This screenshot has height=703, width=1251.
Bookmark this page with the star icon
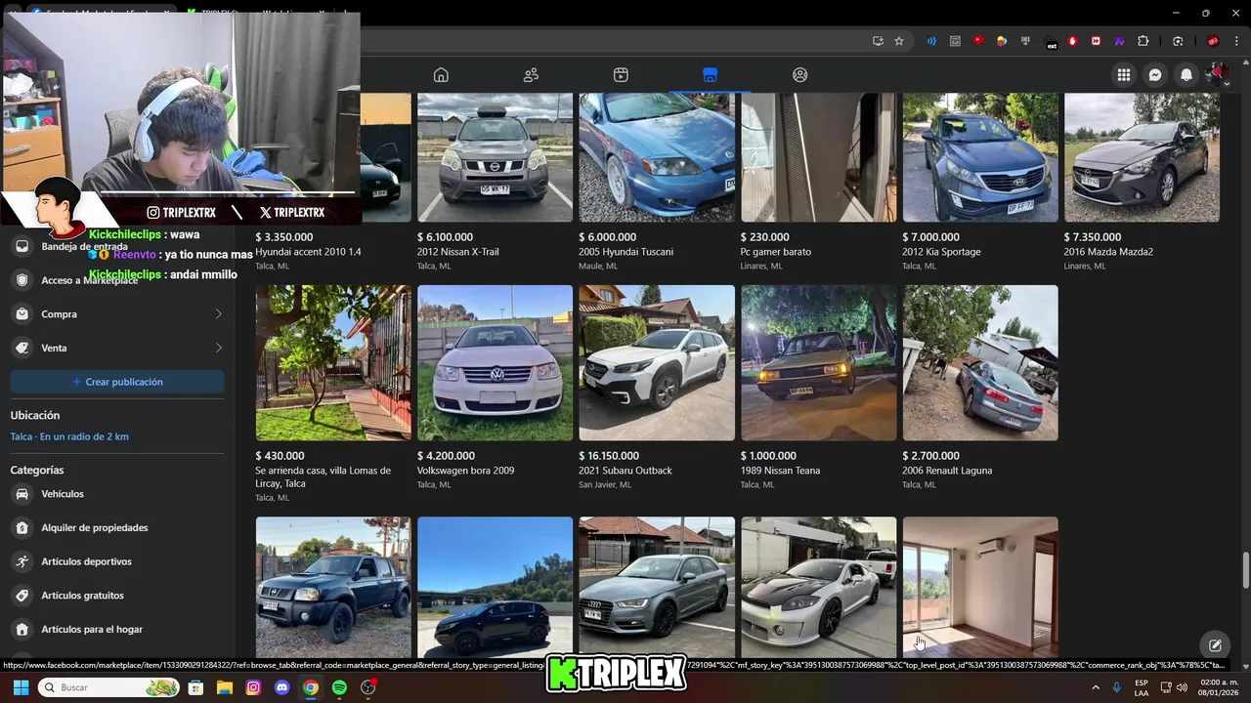tap(899, 41)
